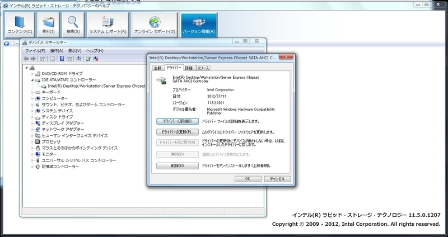Click Update Driver Software toolbar icon
The image size is (448, 237).
tap(88, 59)
